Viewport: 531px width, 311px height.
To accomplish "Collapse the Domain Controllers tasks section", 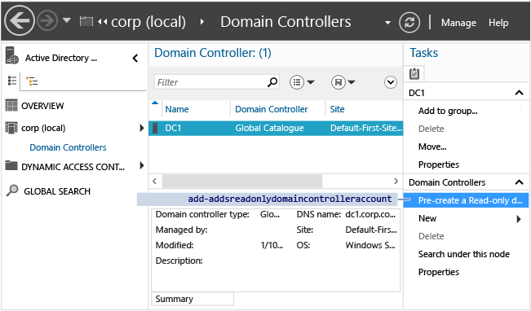I will point(519,182).
